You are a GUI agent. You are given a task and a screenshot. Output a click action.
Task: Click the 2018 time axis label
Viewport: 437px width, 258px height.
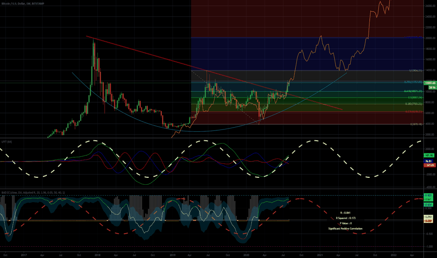tap(98, 255)
